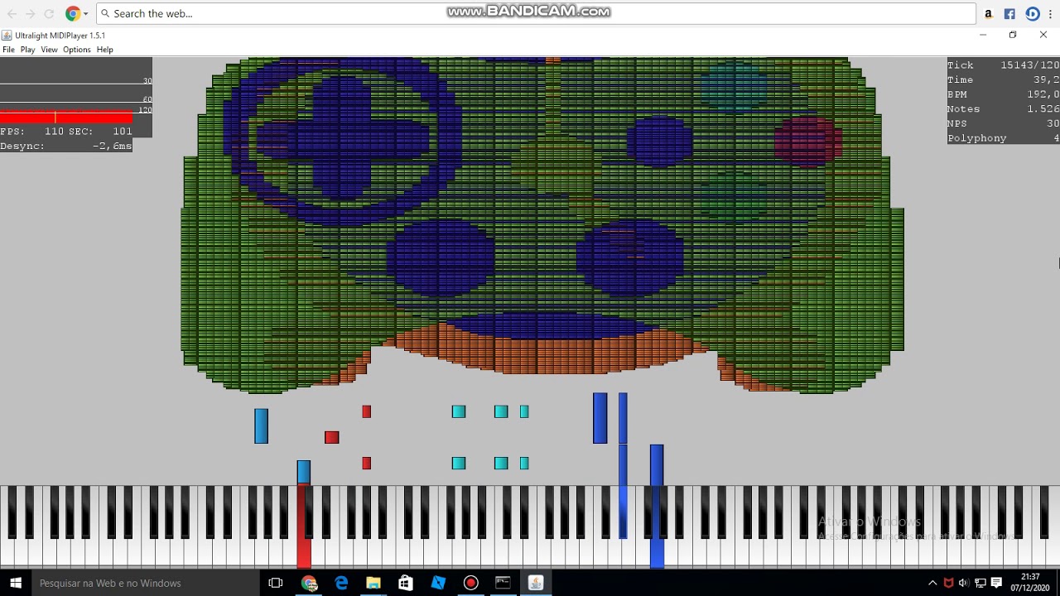Click the blue highlighted white piano key
1060x596 pixels.
(x=657, y=553)
